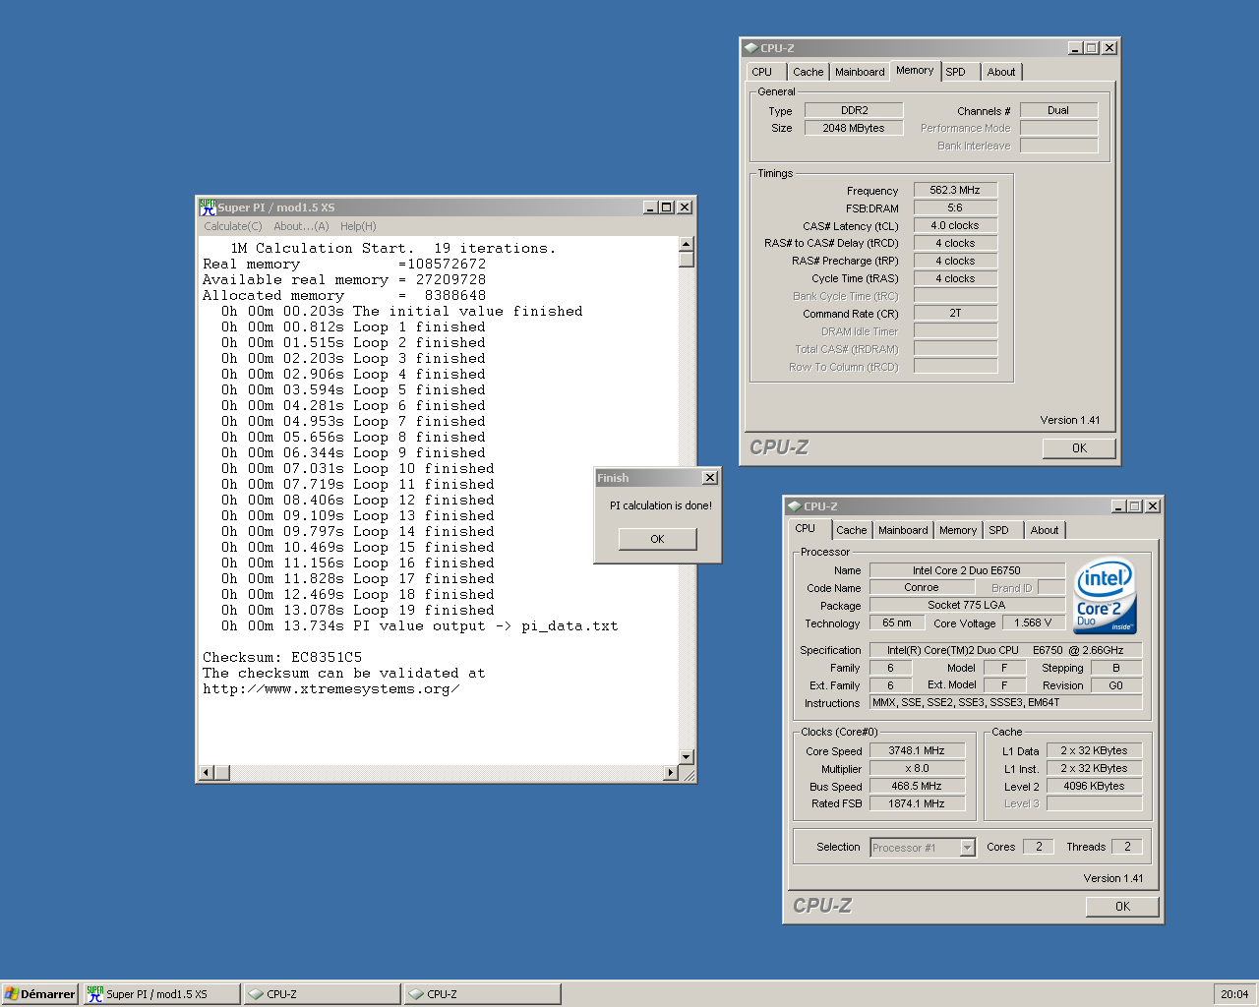
Task: Click the Channels field Dual
Action: click(1058, 110)
